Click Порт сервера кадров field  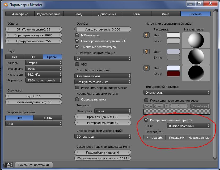click(34, 35)
